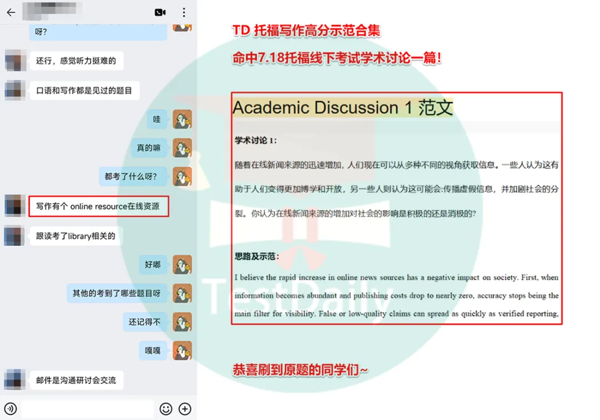Tap sender avatar beside '嘎嘎' message
The image size is (600, 420).
pos(182,351)
